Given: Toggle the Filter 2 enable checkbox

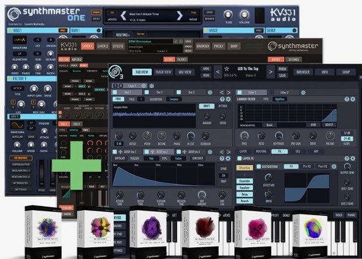Looking at the screenshot, I should point(272,93).
